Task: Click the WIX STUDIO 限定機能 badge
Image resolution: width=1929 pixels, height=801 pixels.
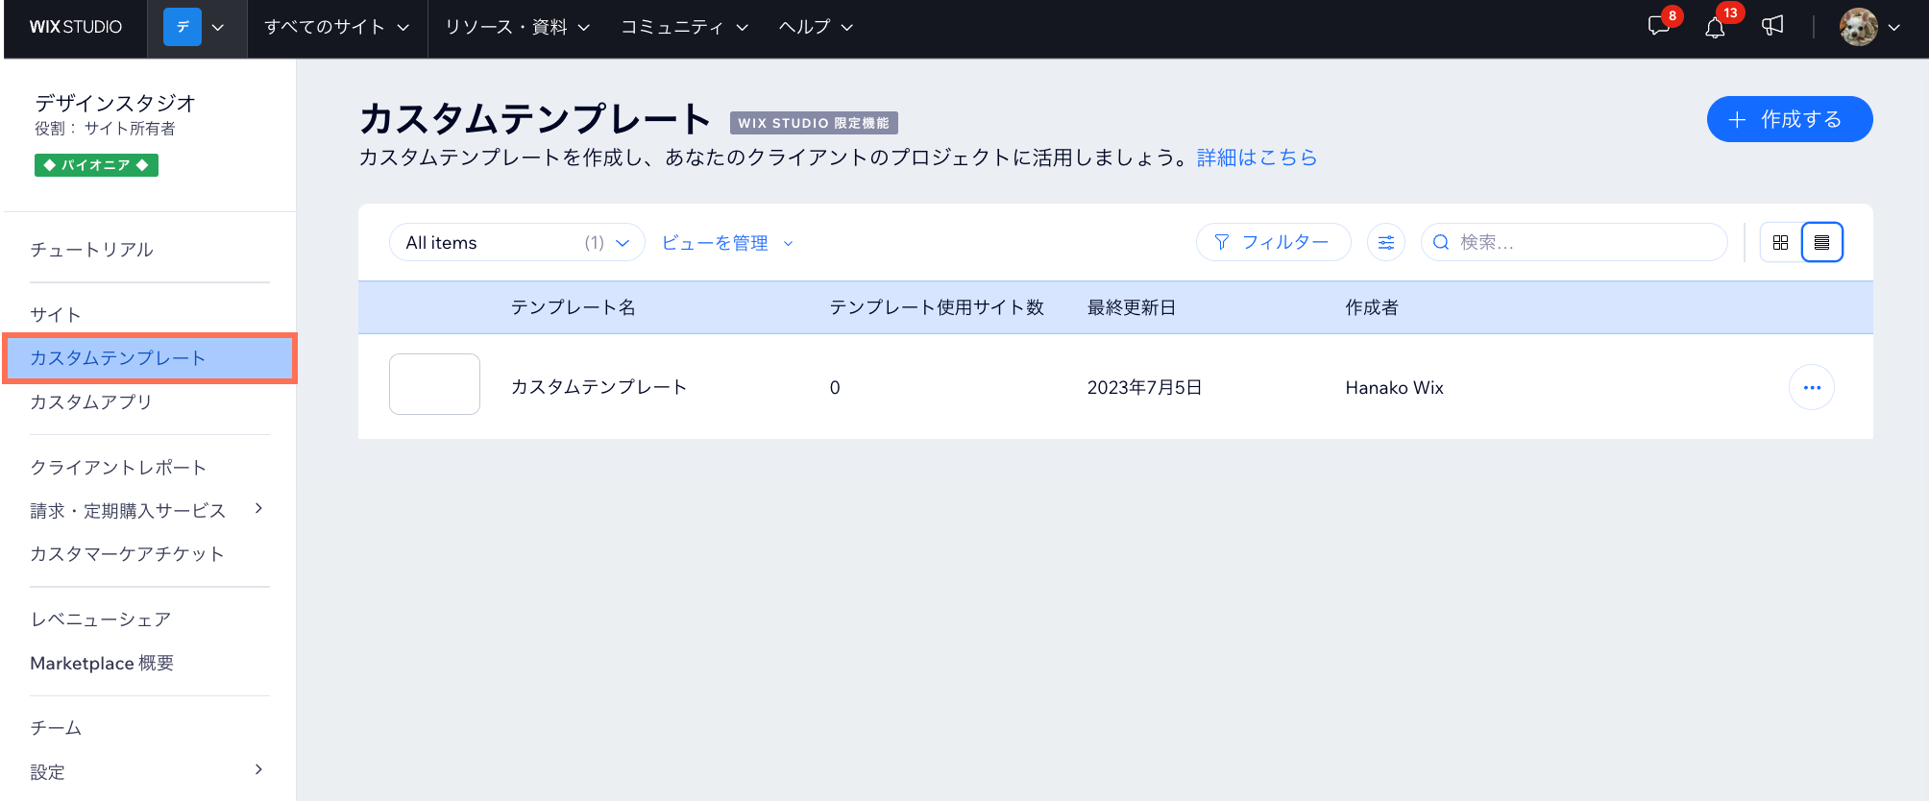Action: [x=814, y=123]
